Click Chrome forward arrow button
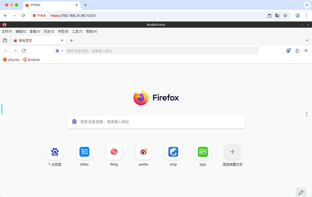Image resolution: width=312 pixels, height=197 pixels. pyautogui.click(x=14, y=16)
